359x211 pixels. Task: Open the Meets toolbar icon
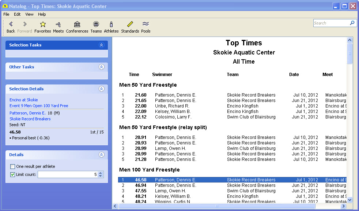(58, 25)
